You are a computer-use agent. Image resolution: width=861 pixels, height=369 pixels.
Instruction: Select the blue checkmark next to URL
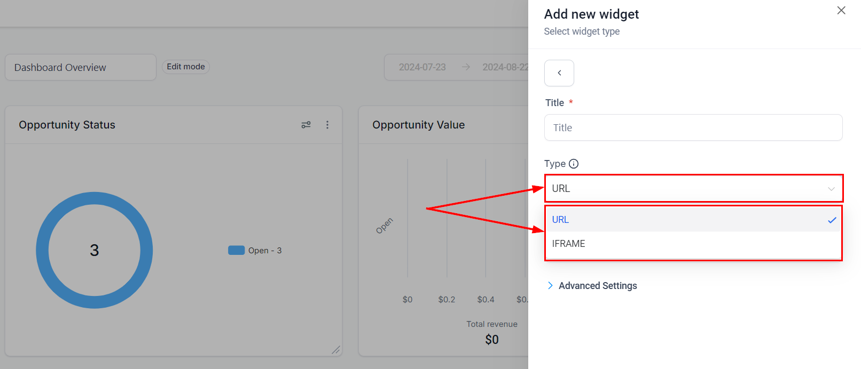point(833,219)
